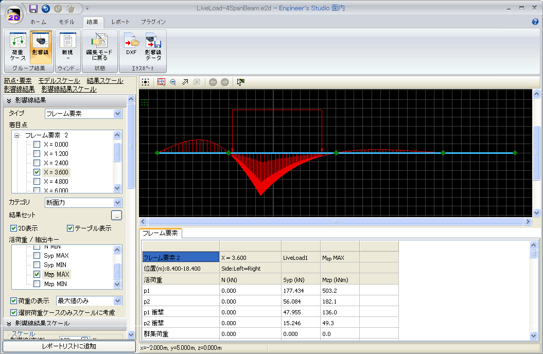Check the X = 0.000 checkbox

[37, 144]
